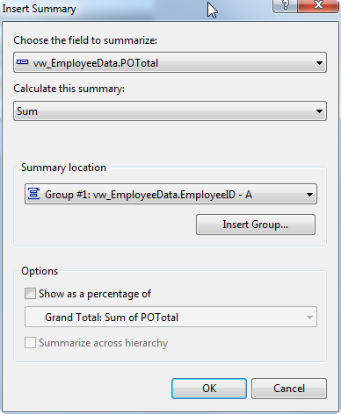Click the Sum summary value

point(27,111)
